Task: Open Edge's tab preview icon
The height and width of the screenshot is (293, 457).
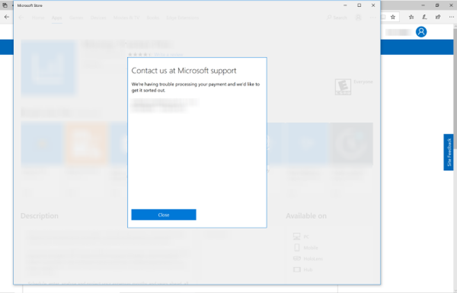Action: click(5, 5)
